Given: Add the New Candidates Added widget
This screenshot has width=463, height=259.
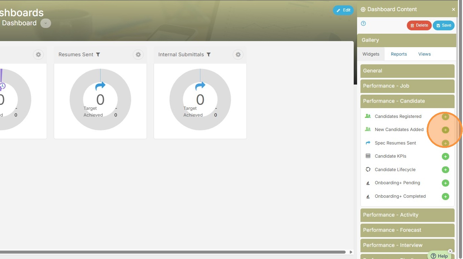Looking at the screenshot, I should click(x=445, y=130).
